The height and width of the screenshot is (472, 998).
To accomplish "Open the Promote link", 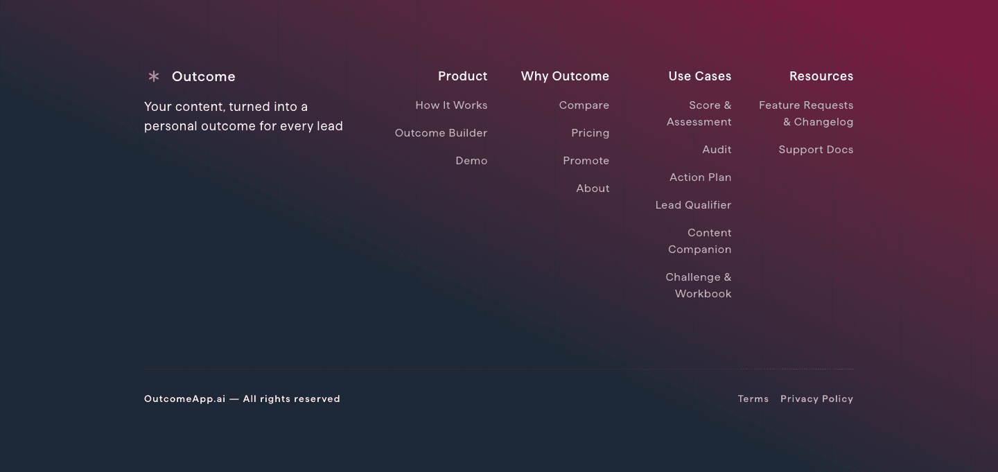I will [x=586, y=161].
